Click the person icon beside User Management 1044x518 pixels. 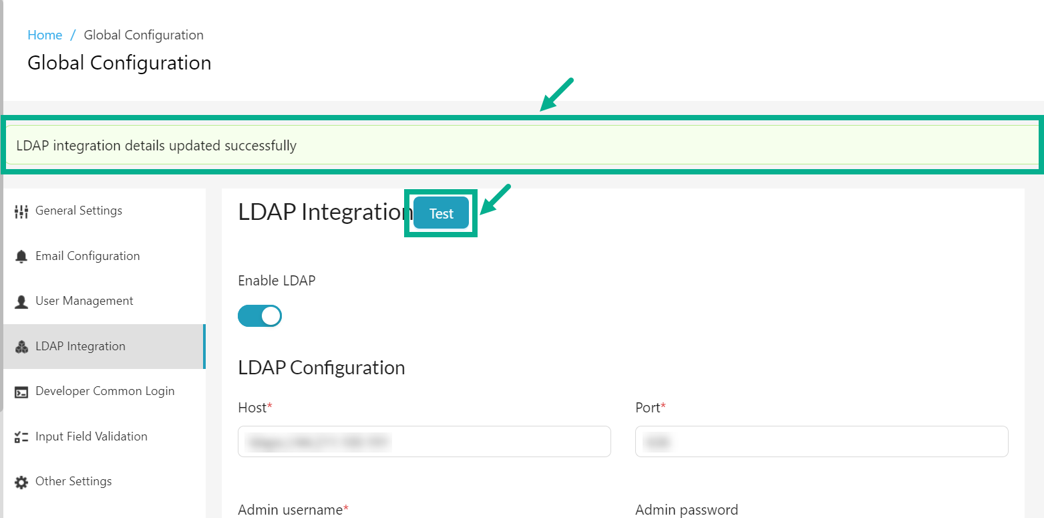(22, 301)
